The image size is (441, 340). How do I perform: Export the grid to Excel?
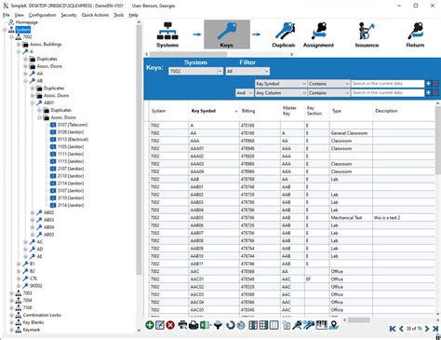tap(205, 325)
